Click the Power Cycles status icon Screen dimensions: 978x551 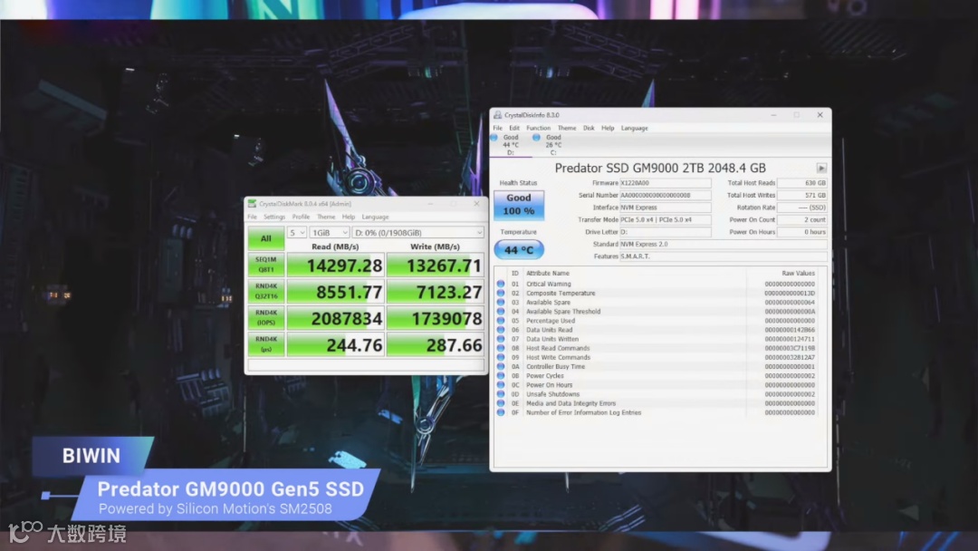(500, 376)
